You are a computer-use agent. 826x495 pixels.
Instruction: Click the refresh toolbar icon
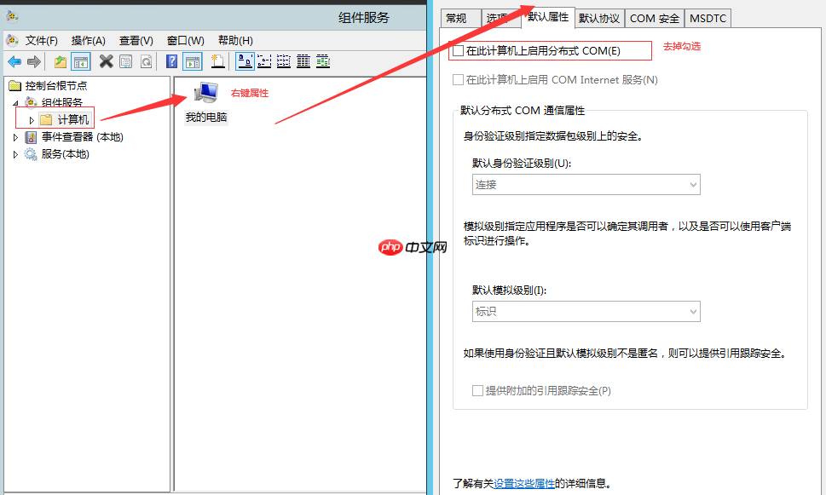(145, 60)
